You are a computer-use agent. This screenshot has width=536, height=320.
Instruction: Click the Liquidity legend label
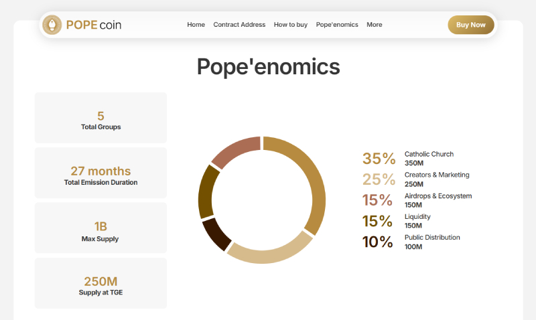click(x=417, y=216)
